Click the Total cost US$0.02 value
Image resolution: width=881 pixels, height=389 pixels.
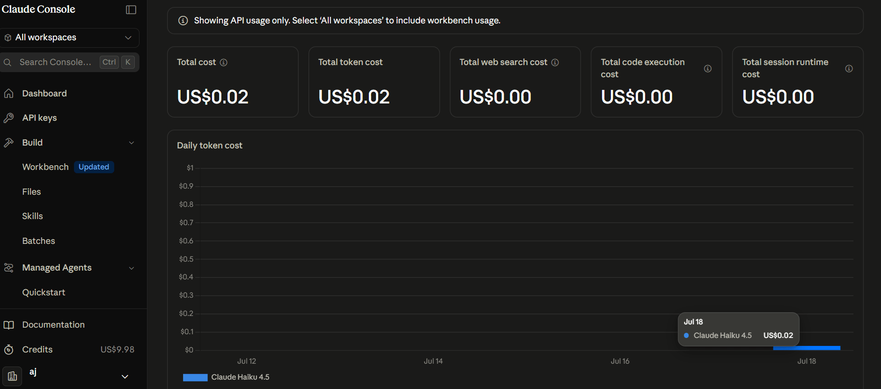click(213, 97)
